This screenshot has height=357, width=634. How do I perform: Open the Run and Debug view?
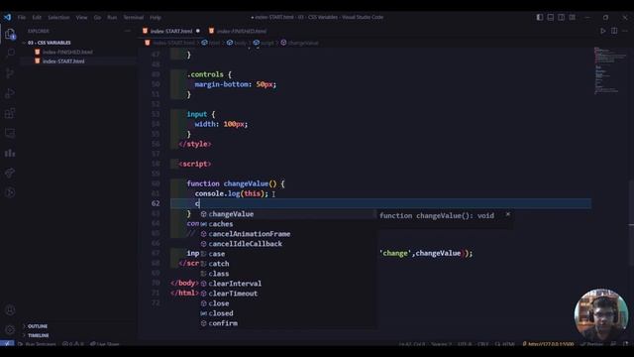coord(10,93)
